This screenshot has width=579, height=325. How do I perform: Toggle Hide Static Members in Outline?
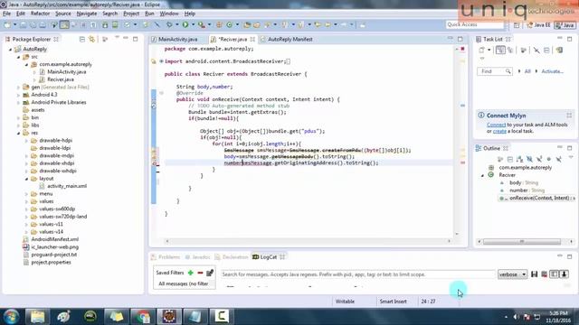pyautogui.click(x=539, y=159)
